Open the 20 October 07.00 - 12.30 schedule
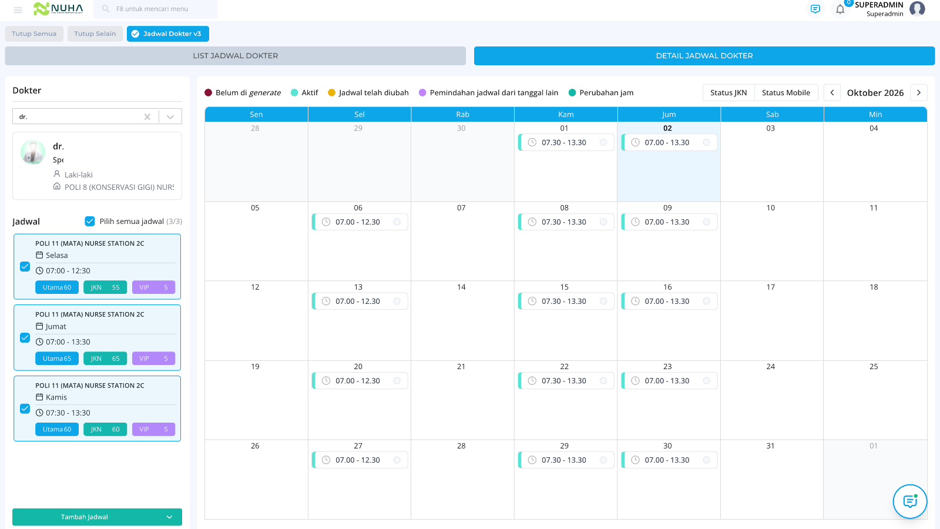The width and height of the screenshot is (940, 529). tap(360, 380)
